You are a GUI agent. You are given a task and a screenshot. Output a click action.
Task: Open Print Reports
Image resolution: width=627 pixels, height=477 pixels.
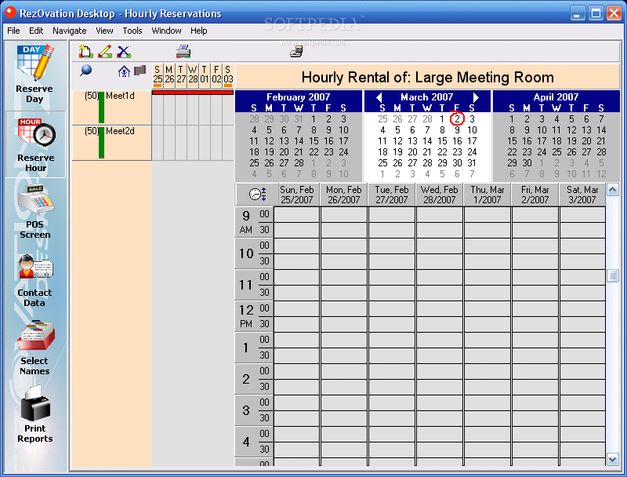pos(34,414)
